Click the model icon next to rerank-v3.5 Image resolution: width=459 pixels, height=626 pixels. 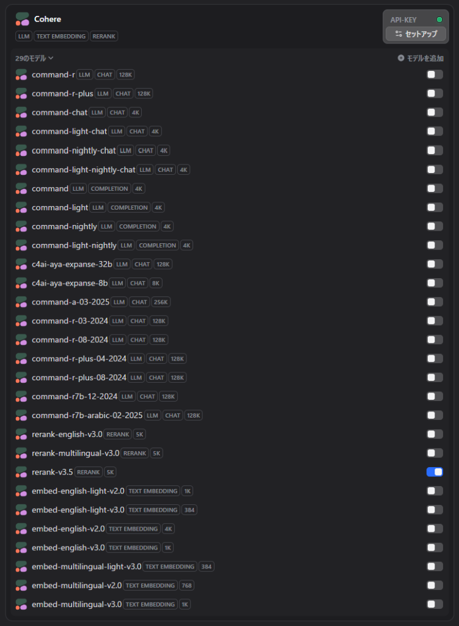pyautogui.click(x=21, y=473)
